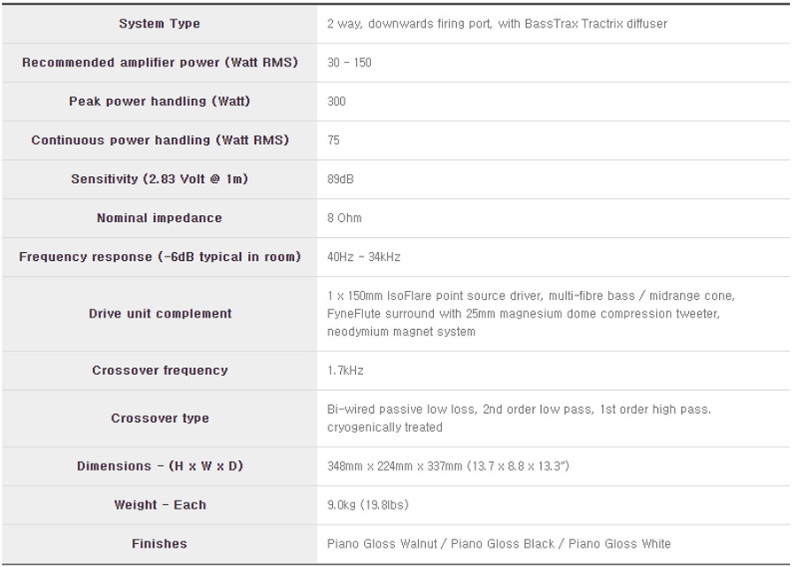This screenshot has width=797, height=567.
Task: Select the 89dB sensitivity value
Action: coord(340,180)
